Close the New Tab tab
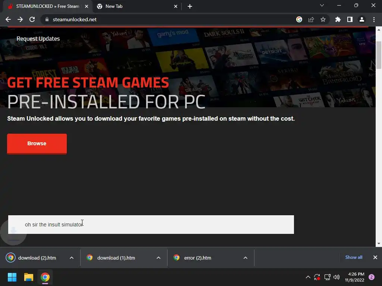Viewport: 382px width, 286px height. coord(176,6)
